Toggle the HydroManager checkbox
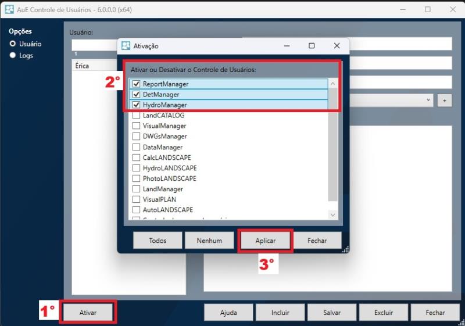Screen dimensions: 465x326 pyautogui.click(x=137, y=105)
